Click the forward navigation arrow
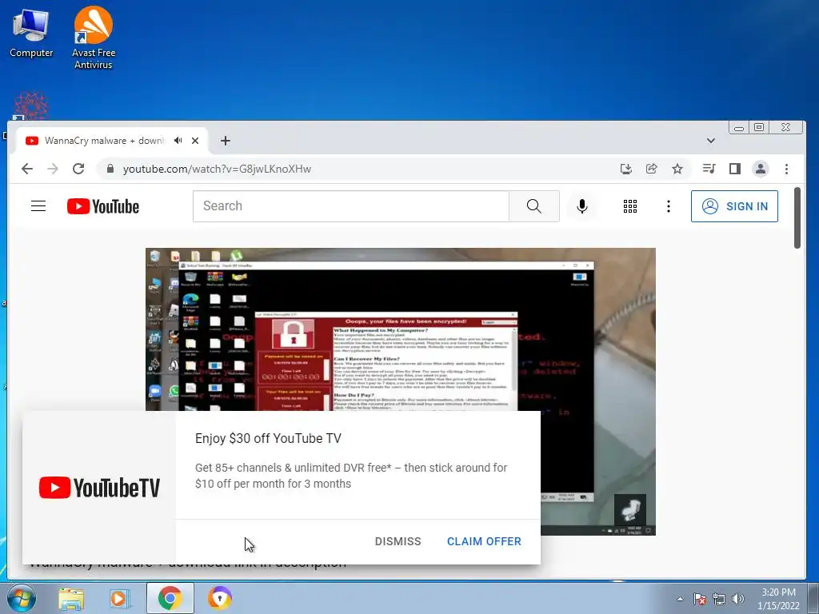 tap(53, 169)
